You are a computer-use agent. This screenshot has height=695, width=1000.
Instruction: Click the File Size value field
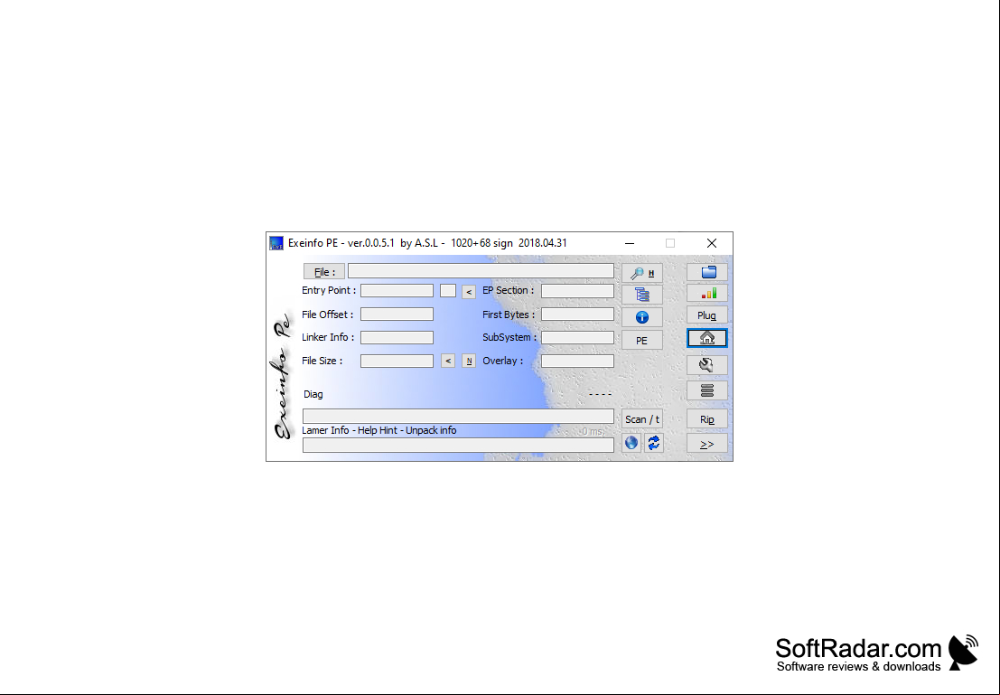tap(397, 362)
